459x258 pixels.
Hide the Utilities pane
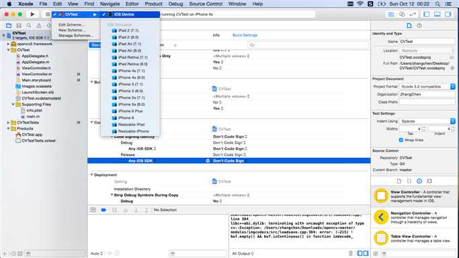tap(448, 14)
